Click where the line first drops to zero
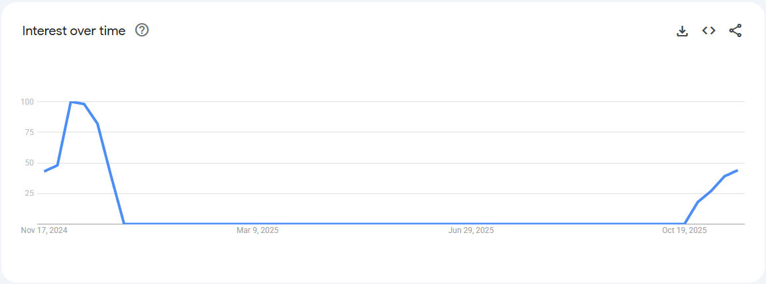The width and height of the screenshot is (766, 284). 124,223
